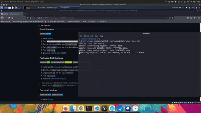Open VirtualBox Máquina menu
Image resolution: width=201 pixels, height=113 pixels.
click(13, 2)
